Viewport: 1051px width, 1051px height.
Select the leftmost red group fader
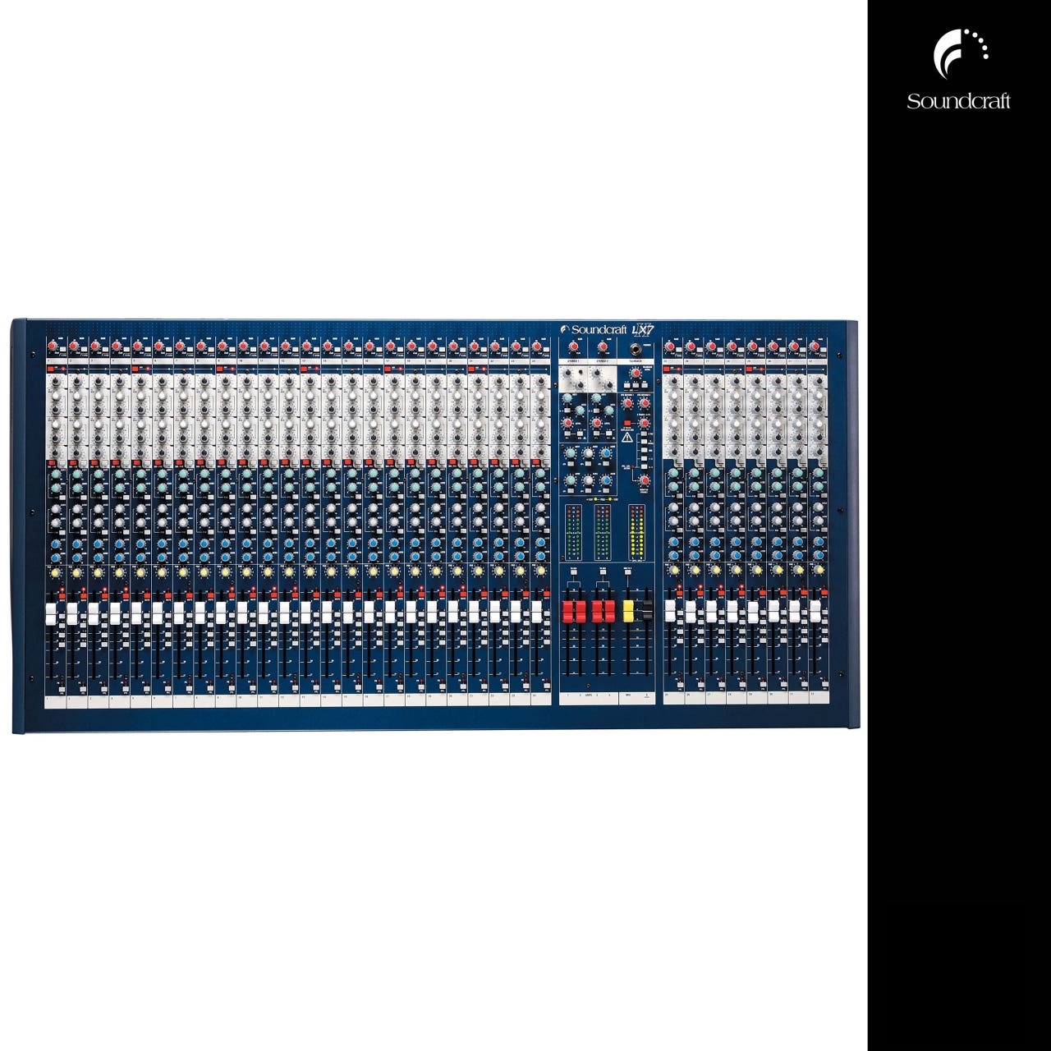click(567, 612)
